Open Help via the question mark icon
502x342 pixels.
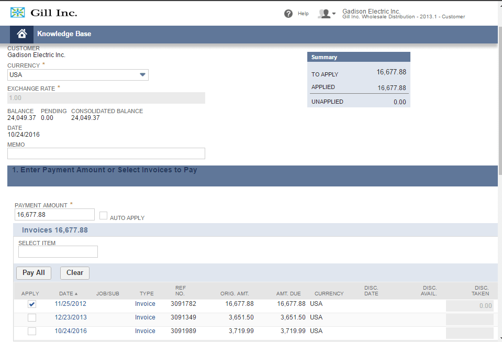[288, 13]
